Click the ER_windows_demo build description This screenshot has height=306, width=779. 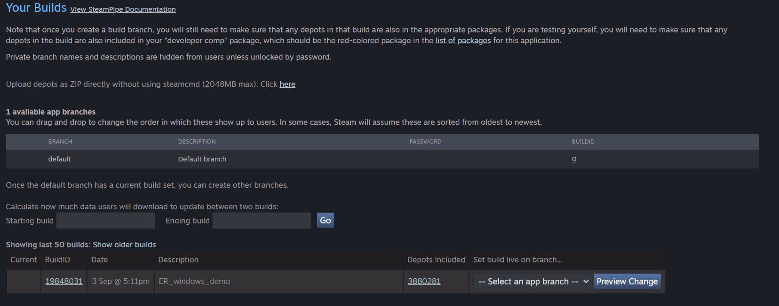coord(194,282)
